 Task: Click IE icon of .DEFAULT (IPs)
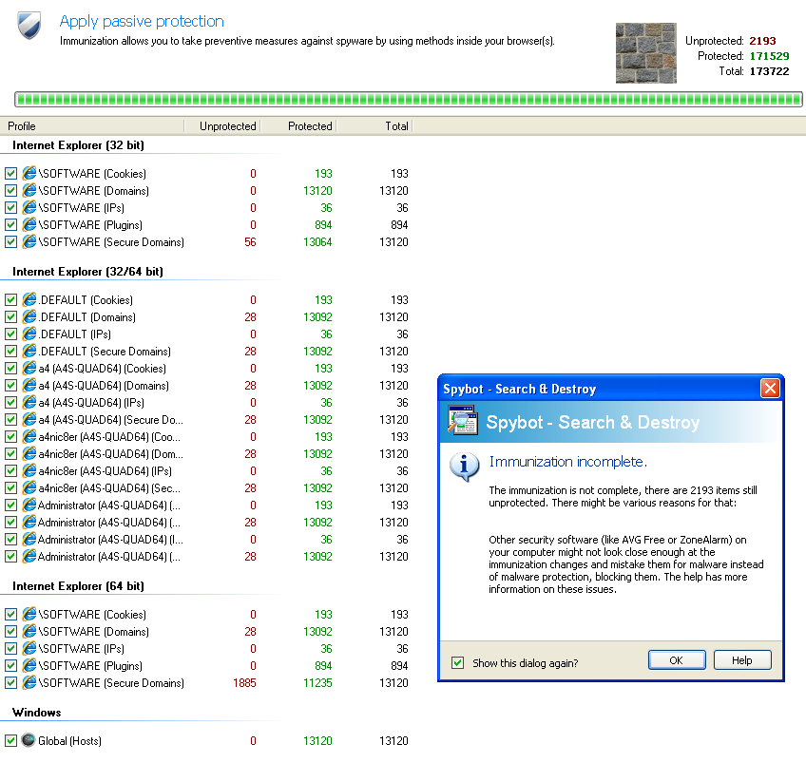29,334
